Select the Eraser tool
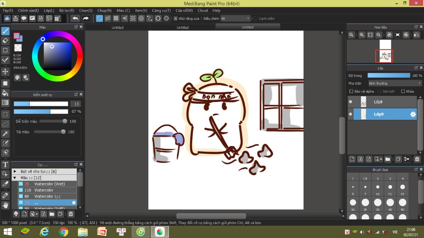The image size is (424, 238). pos(5,41)
